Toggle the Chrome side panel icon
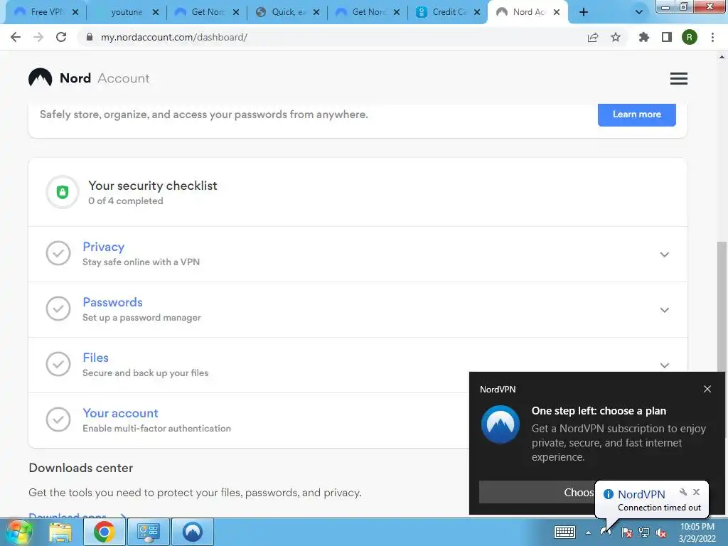Screen dimensions: 728x546 tap(667, 37)
